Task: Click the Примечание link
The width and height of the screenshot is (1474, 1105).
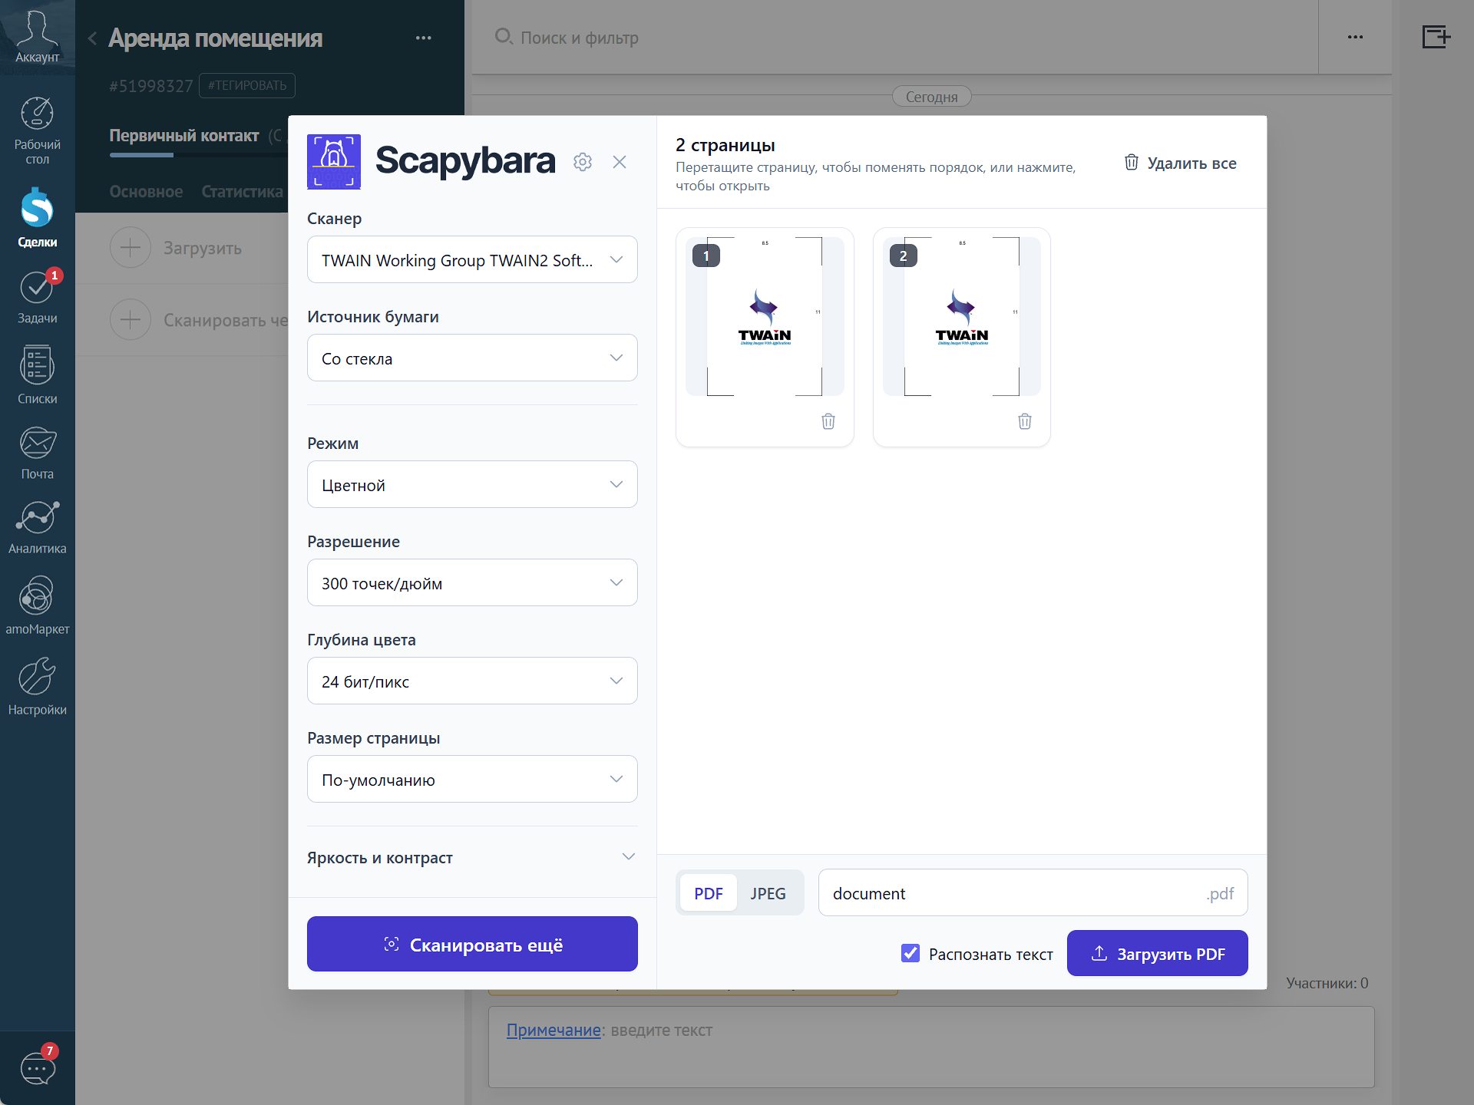Action: pyautogui.click(x=554, y=1031)
